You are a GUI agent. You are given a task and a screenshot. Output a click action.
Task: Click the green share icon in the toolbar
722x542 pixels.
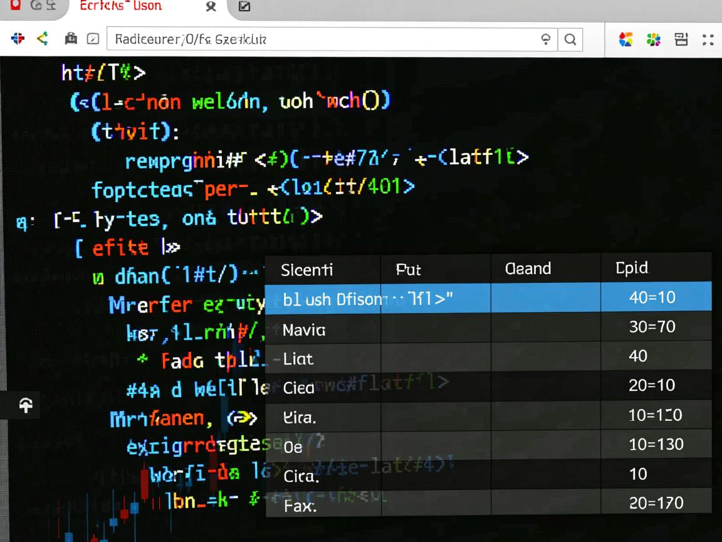[x=43, y=39]
